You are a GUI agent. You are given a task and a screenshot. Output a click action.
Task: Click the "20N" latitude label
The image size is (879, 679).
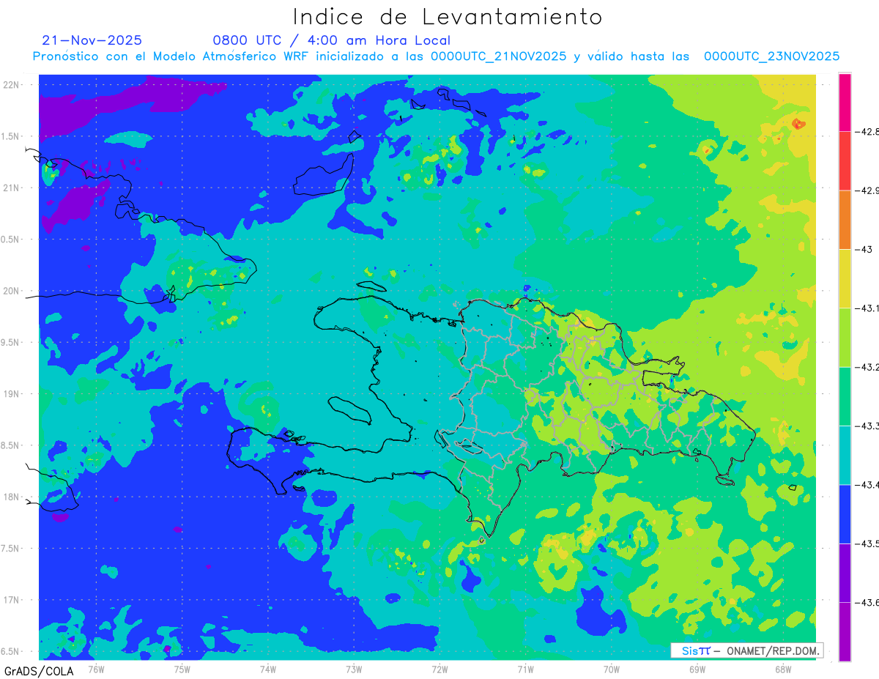pos(12,291)
